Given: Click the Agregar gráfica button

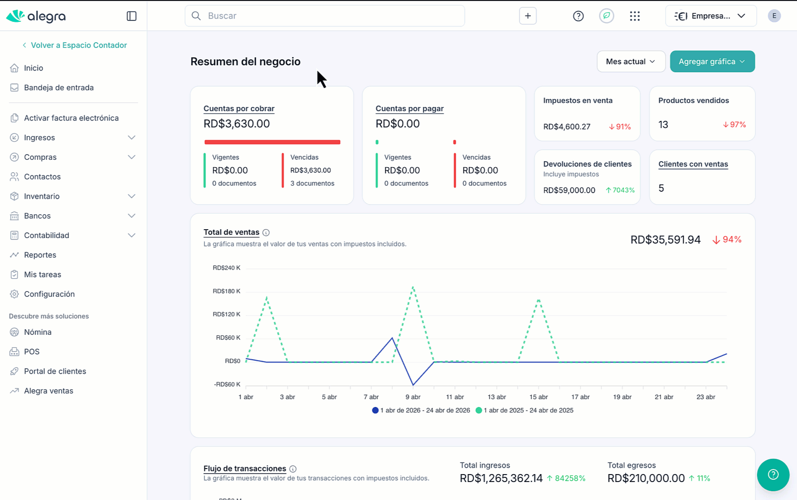Looking at the screenshot, I should point(712,62).
